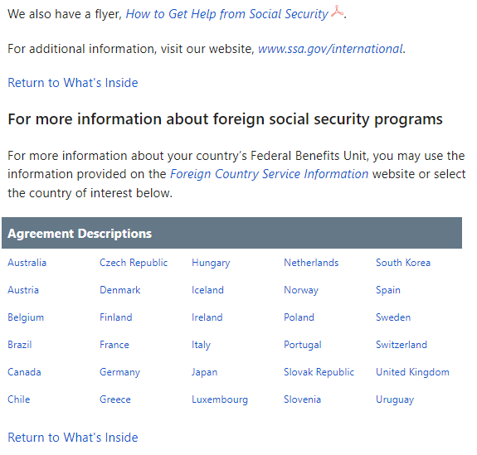Image resolution: width=477 pixels, height=455 pixels.
Task: Select South Korea agreement link
Action: (x=403, y=263)
